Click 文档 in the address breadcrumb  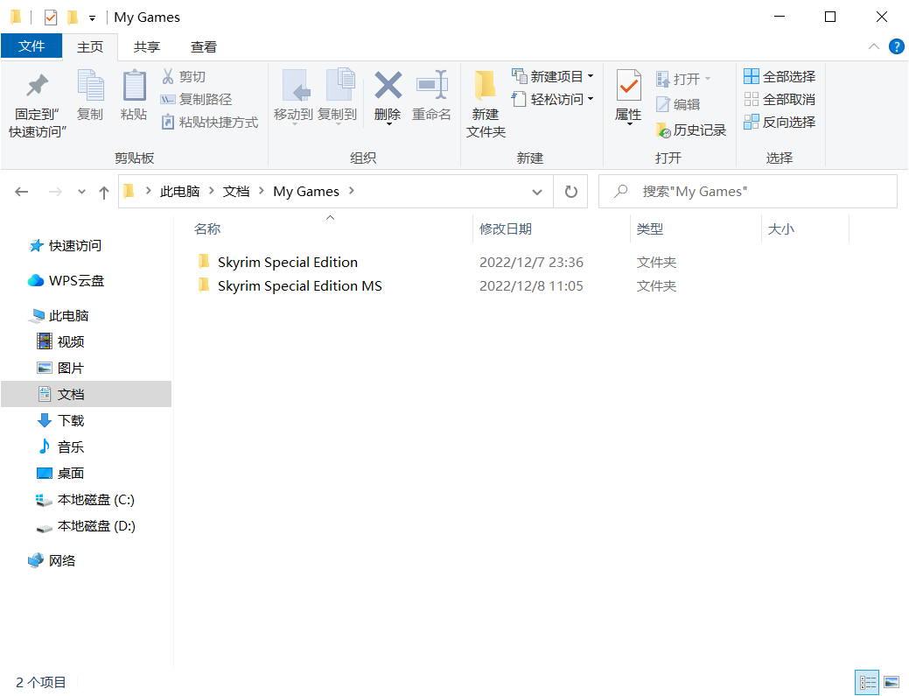point(236,192)
